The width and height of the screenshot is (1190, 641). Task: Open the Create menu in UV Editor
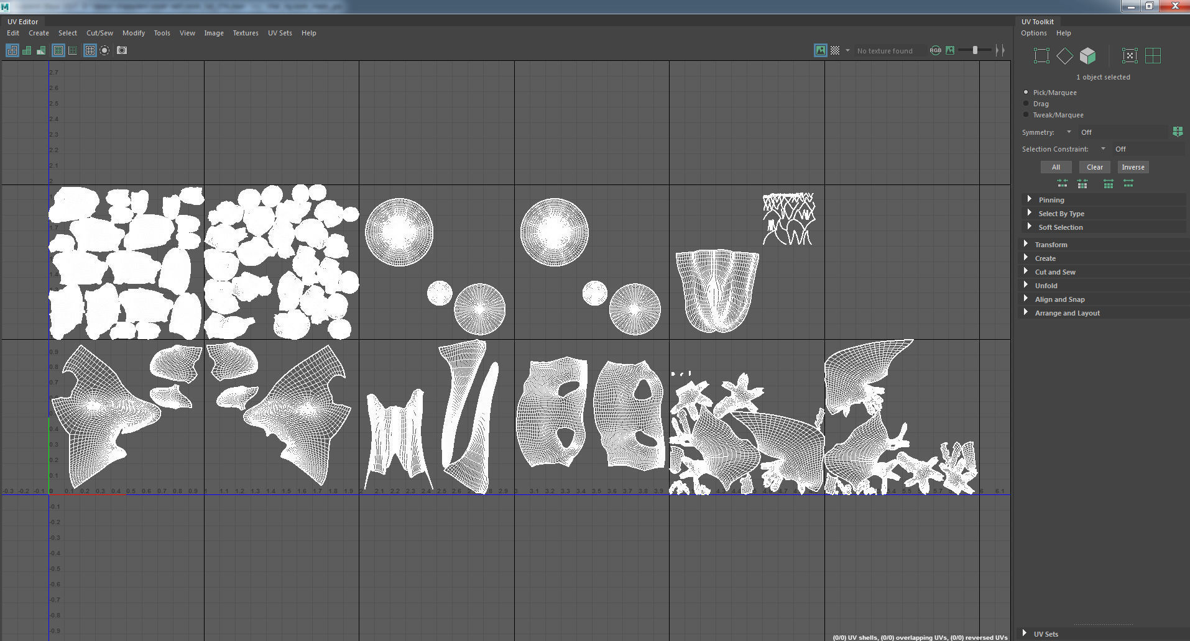pos(39,33)
